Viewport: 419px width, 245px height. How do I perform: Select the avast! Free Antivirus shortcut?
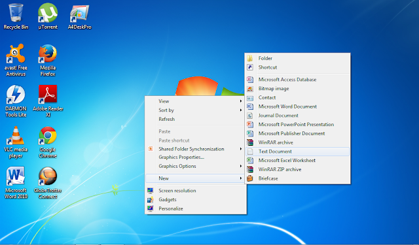coord(16,60)
